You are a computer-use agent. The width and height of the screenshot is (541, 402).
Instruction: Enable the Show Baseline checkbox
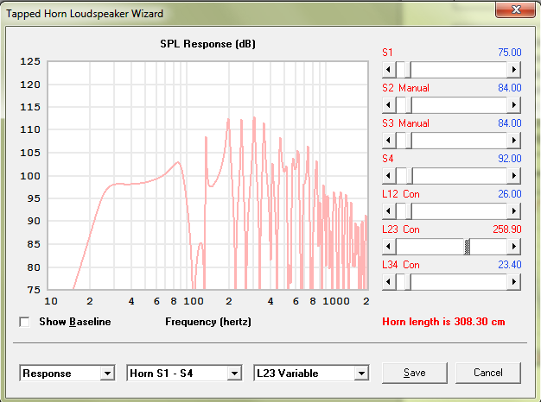click(x=24, y=322)
